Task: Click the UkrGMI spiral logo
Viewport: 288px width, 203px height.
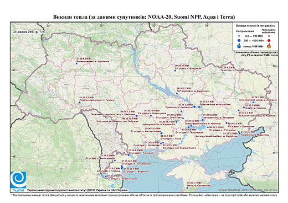Action: click(x=18, y=180)
